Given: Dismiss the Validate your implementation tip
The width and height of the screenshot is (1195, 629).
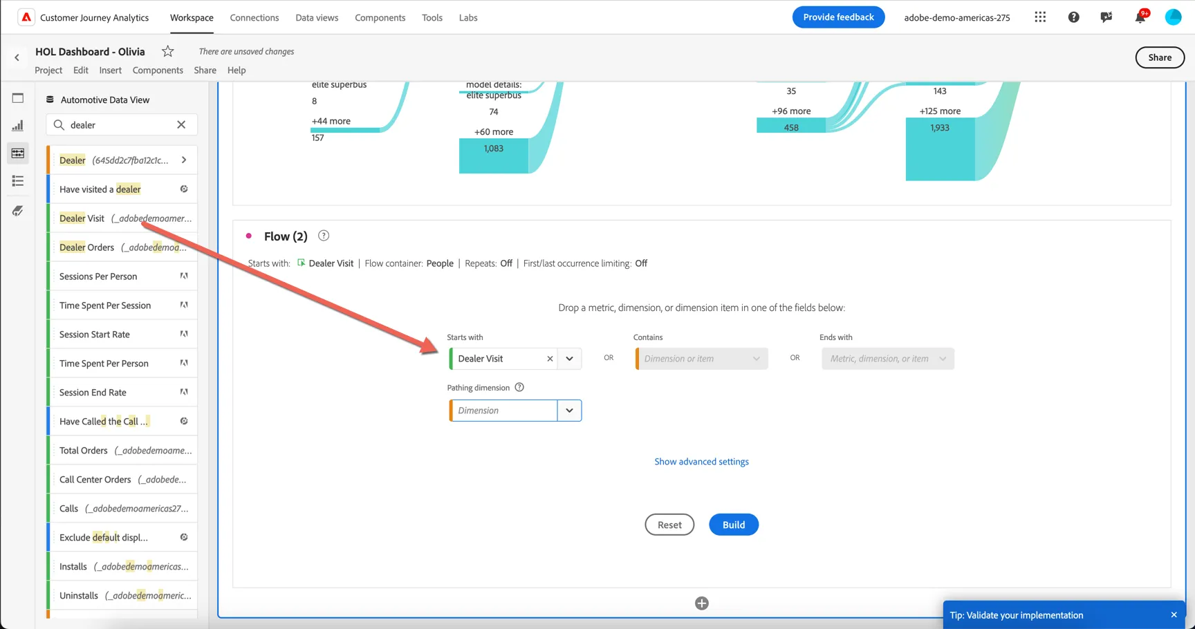Looking at the screenshot, I should 1174,615.
